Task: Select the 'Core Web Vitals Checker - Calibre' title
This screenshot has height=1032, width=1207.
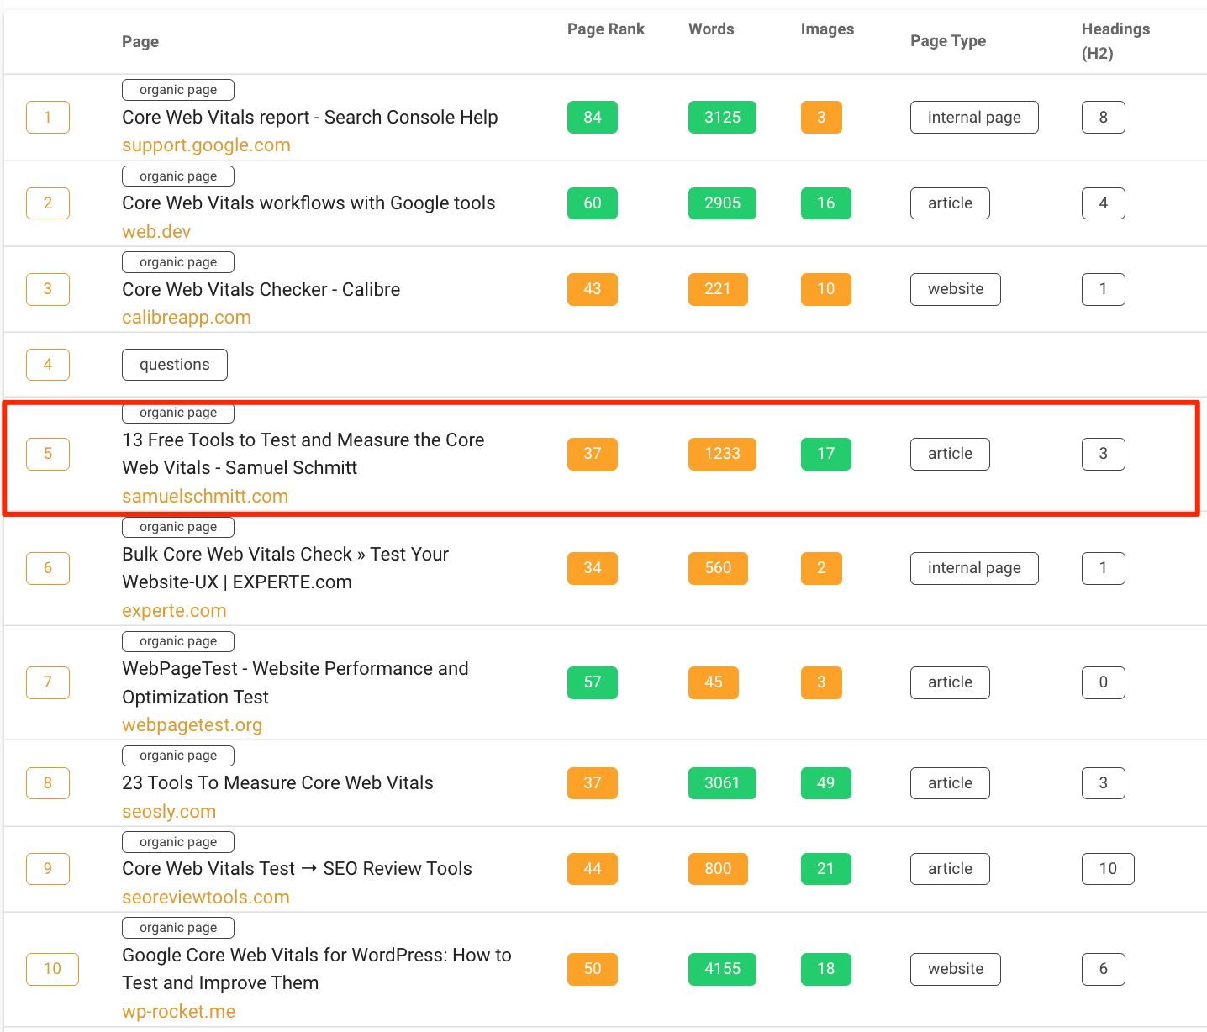Action: [261, 290]
